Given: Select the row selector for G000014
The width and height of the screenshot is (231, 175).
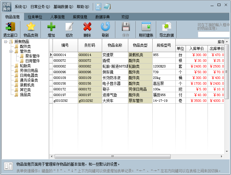Looking at the screenshot, I should tap(51, 55).
